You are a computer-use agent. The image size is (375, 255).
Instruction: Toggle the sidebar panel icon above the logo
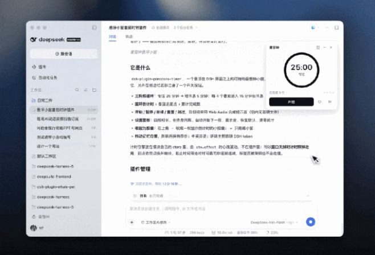tap(94, 28)
